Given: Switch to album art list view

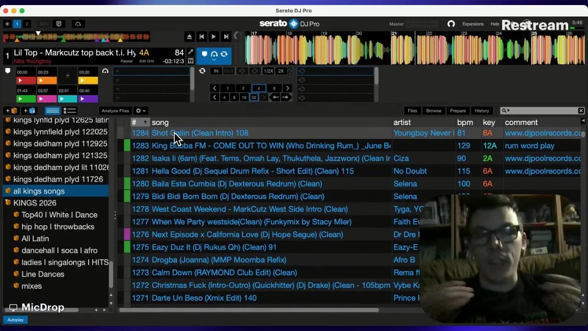Looking at the screenshot, I should [x=69, y=111].
